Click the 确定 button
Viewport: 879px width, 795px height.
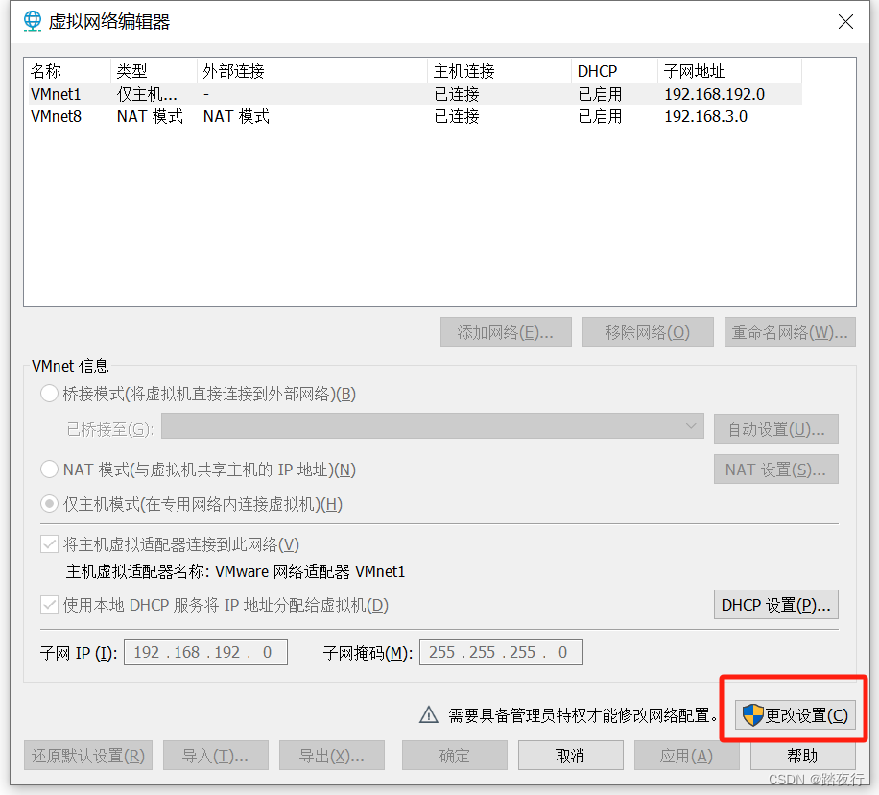click(x=455, y=756)
